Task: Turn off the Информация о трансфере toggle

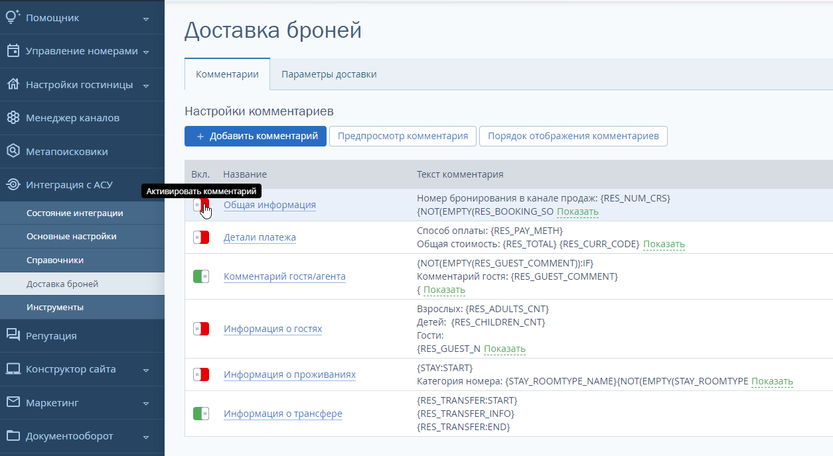Action: [201, 414]
